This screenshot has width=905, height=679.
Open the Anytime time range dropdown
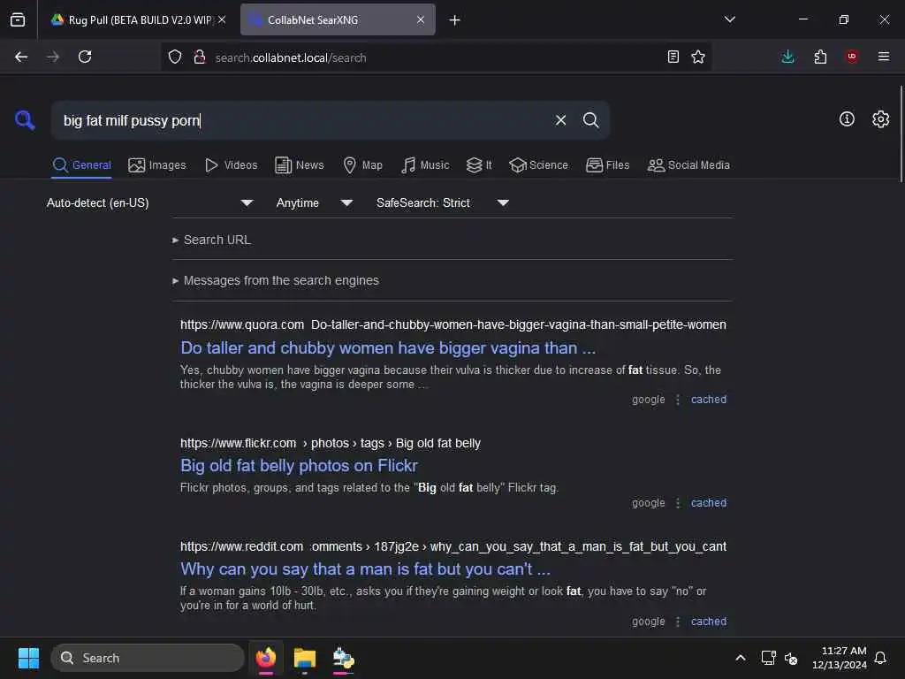tap(314, 202)
